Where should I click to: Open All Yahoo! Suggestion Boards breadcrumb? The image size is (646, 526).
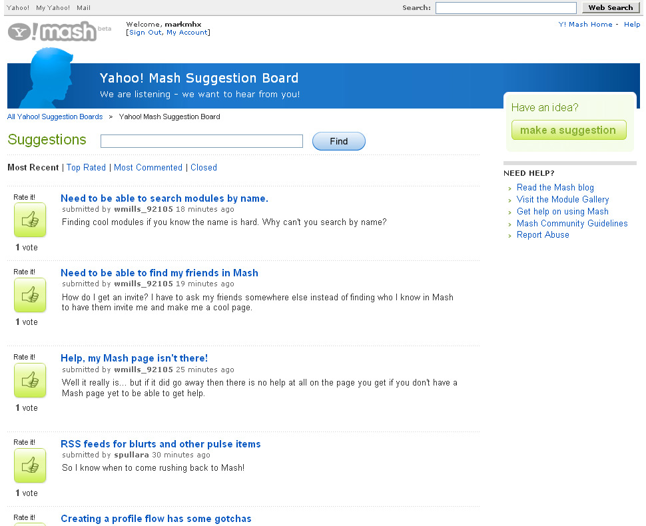[55, 117]
